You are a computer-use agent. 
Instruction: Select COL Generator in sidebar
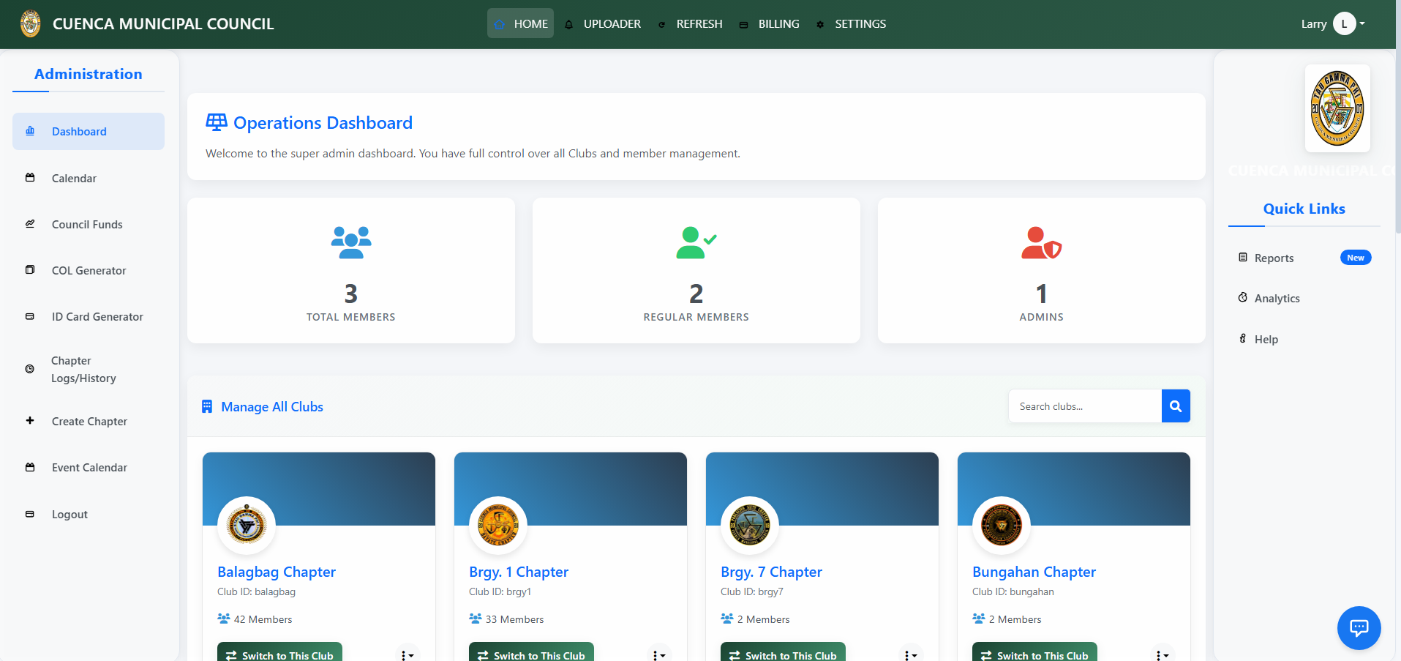[89, 271]
